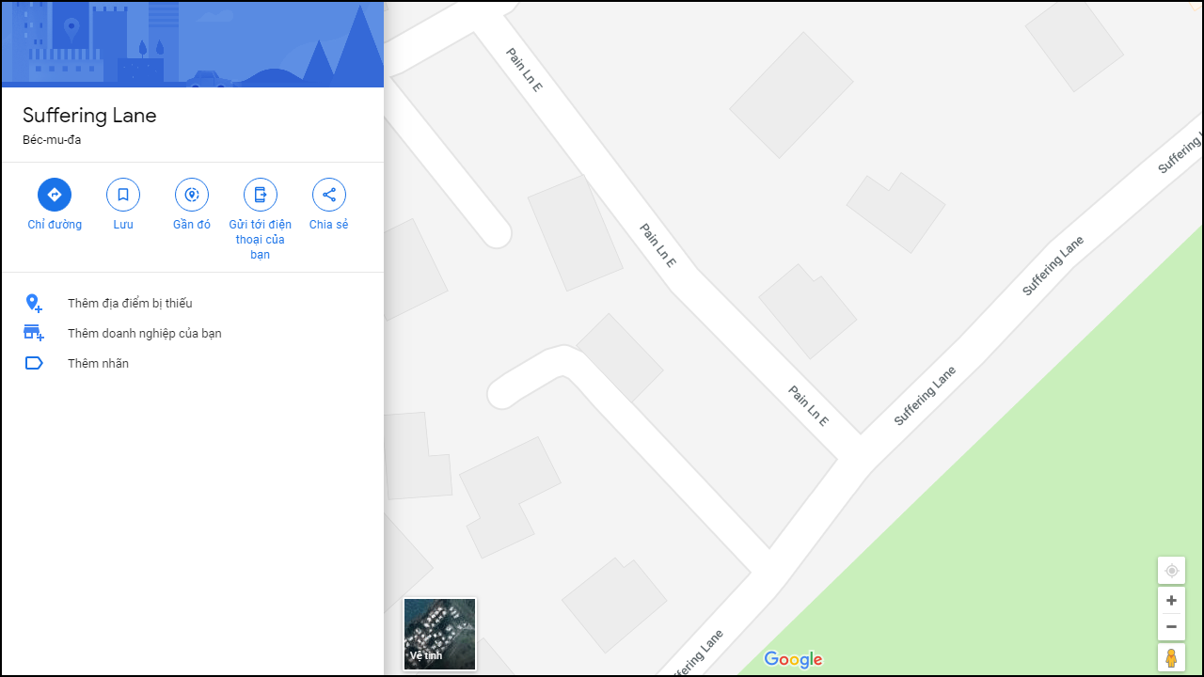Select the add business storefront icon
Screen dimensions: 1204x677
point(34,333)
